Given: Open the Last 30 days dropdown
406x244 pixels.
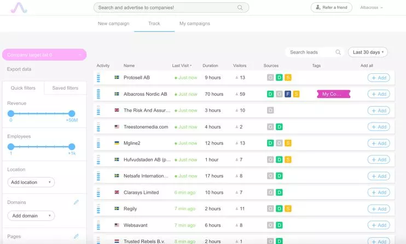Looking at the screenshot, I should click(x=368, y=52).
